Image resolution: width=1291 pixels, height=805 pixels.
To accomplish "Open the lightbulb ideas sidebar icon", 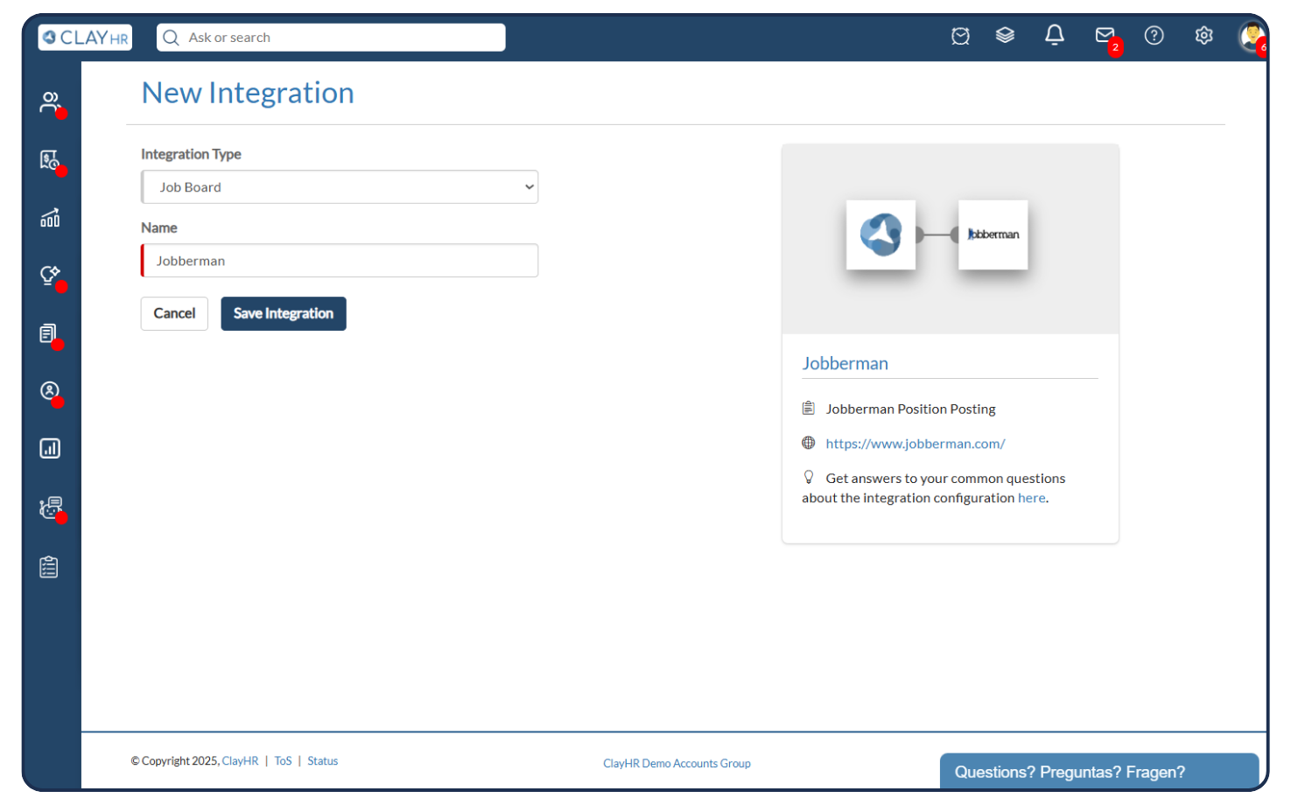I will click(x=50, y=276).
